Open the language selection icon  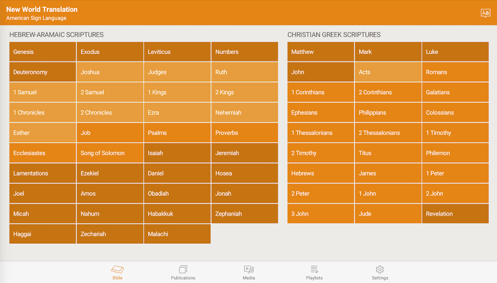point(485,13)
